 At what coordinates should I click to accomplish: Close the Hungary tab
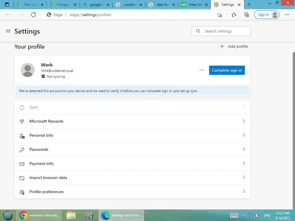[75, 5]
